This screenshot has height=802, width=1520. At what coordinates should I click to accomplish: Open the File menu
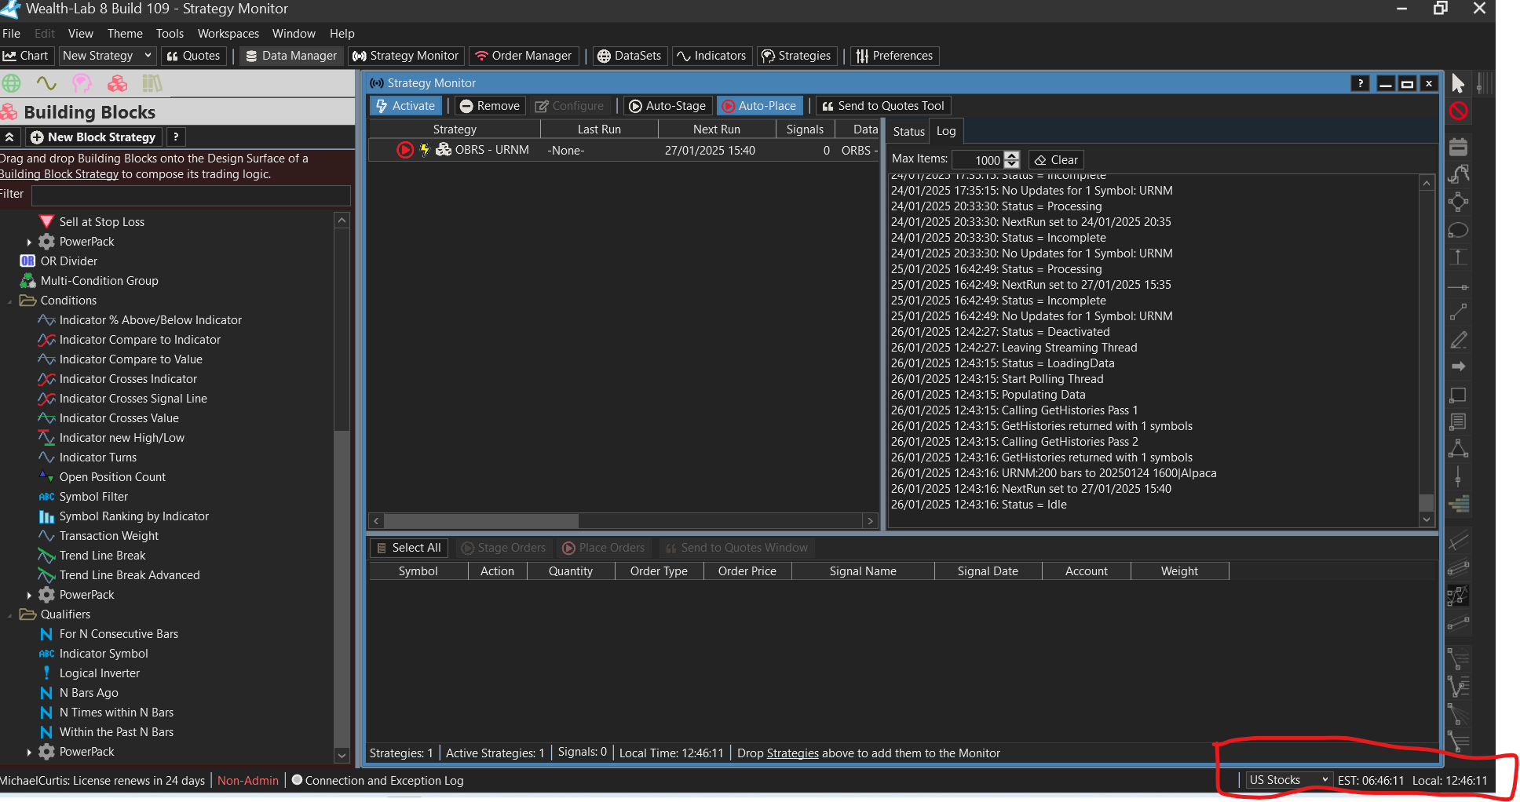point(12,34)
